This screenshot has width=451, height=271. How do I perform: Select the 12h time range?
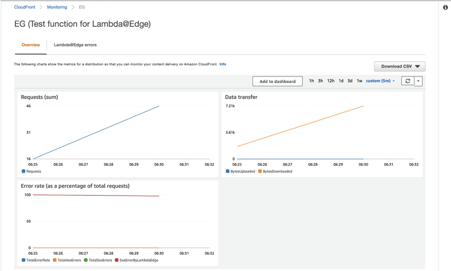point(331,81)
